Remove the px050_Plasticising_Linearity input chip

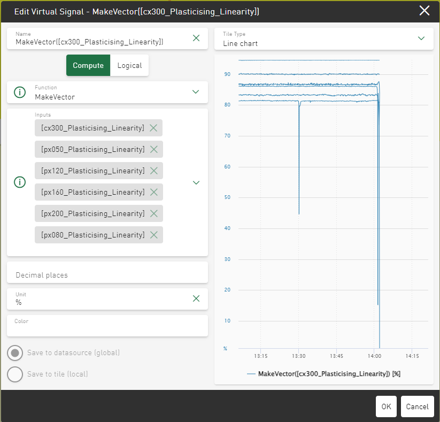(x=154, y=149)
